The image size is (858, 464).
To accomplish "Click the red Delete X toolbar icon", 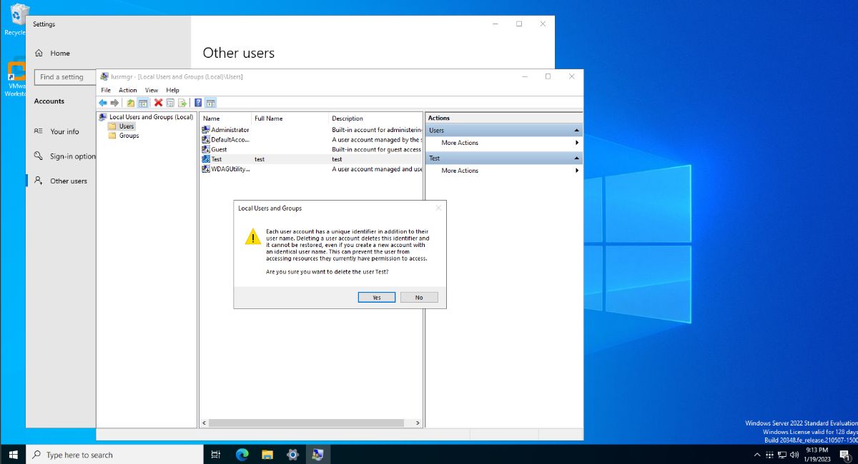I will [159, 103].
